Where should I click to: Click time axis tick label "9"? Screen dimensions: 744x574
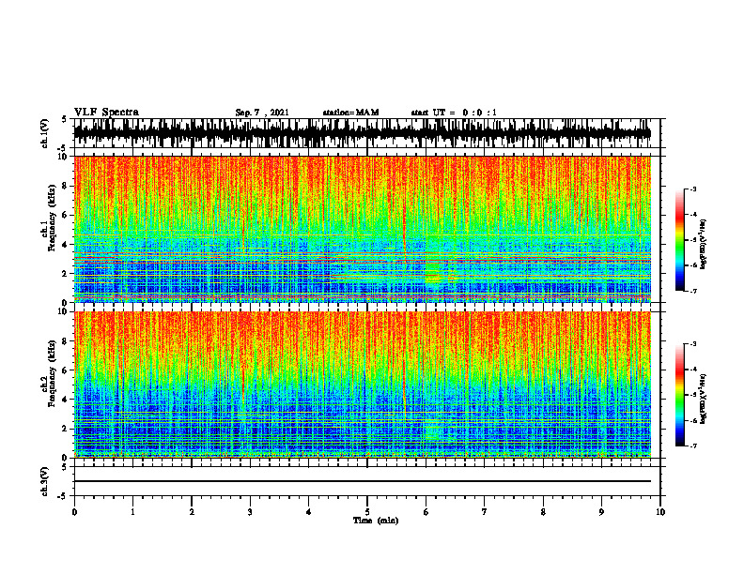tap(601, 512)
